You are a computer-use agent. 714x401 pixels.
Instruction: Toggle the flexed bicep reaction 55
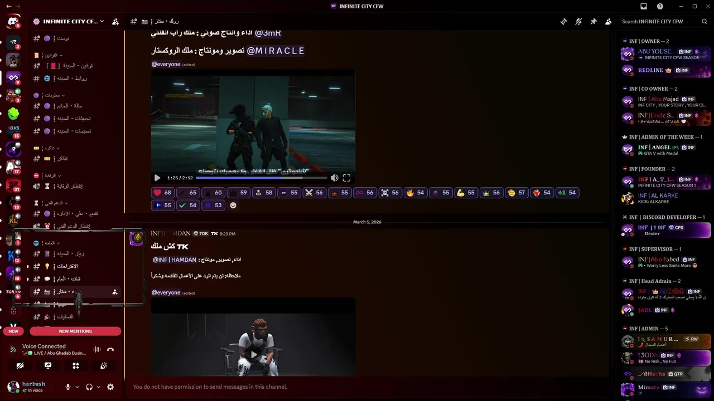(x=466, y=193)
